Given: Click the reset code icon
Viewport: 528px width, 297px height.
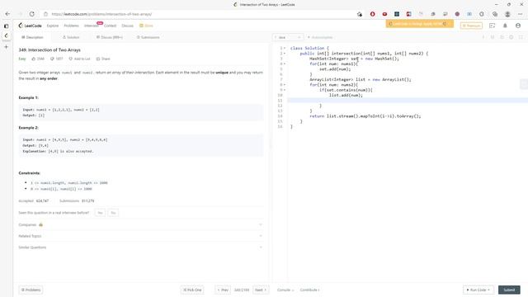Looking at the screenshot, I should point(502,37).
